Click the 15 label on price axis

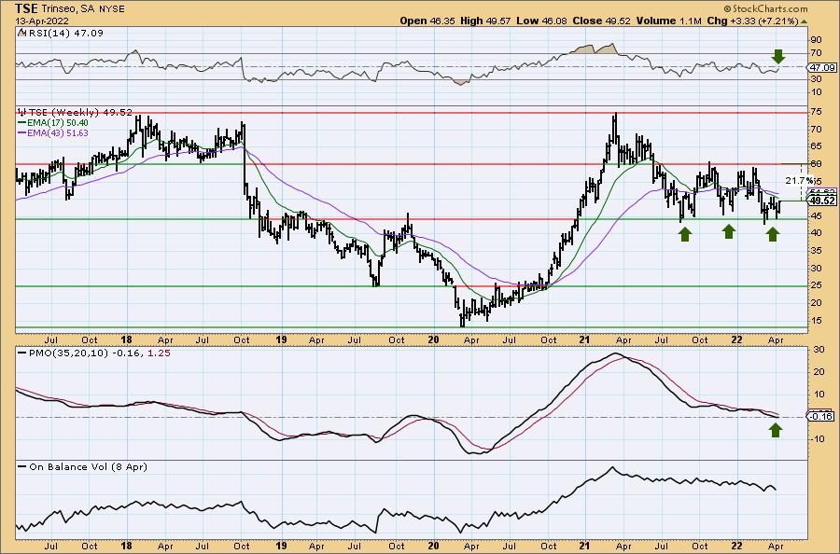816,321
